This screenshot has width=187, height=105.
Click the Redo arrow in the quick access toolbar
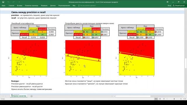[x=13, y=2]
